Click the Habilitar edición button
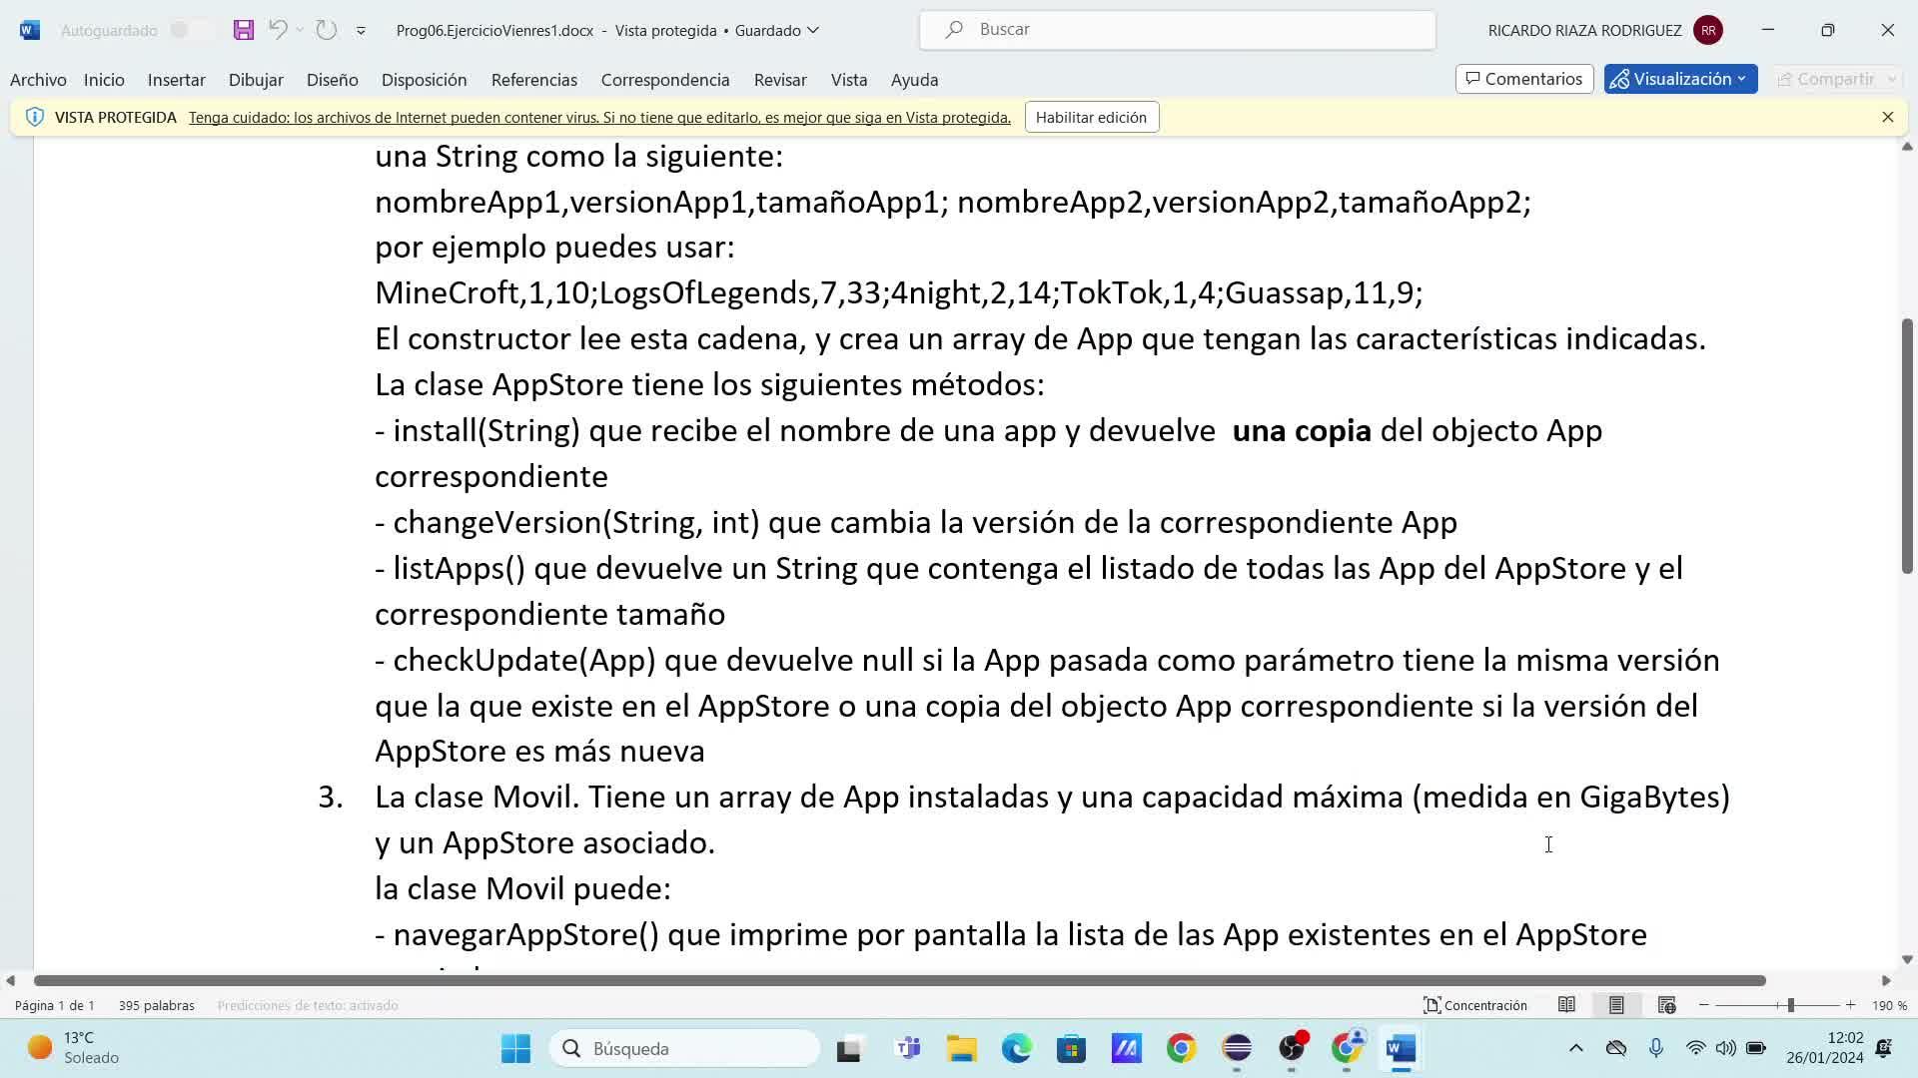This screenshot has width=1918, height=1078. tap(1091, 117)
